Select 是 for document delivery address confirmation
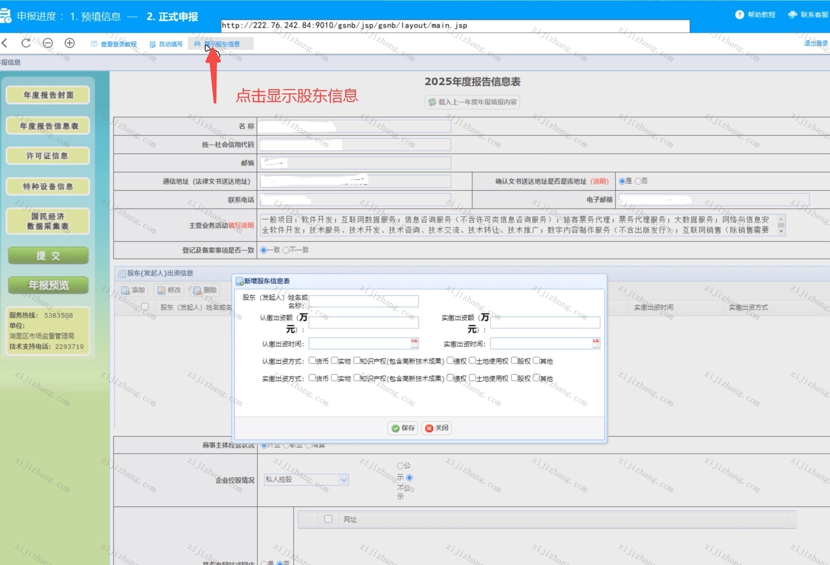 point(622,181)
